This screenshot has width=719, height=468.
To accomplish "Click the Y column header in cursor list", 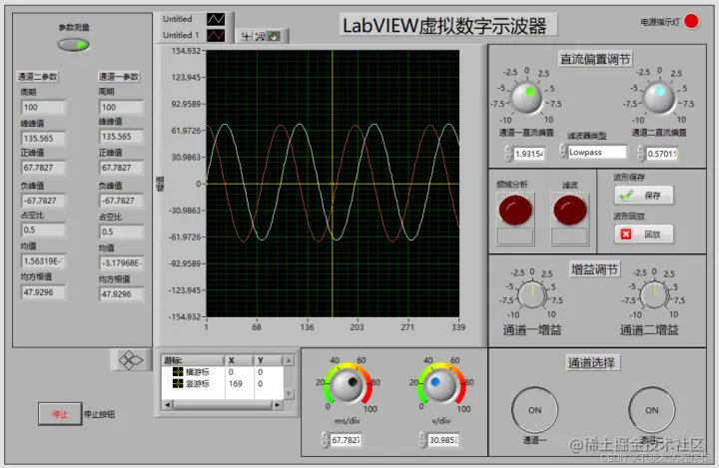I will 269,361.
